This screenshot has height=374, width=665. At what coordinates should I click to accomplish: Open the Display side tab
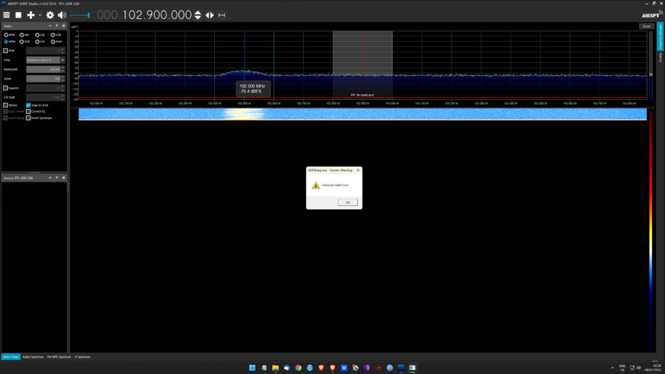click(660, 58)
